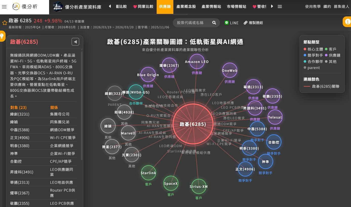Click the left arrow before 圖比較
This screenshot has height=207, width=351.
click(110, 7)
